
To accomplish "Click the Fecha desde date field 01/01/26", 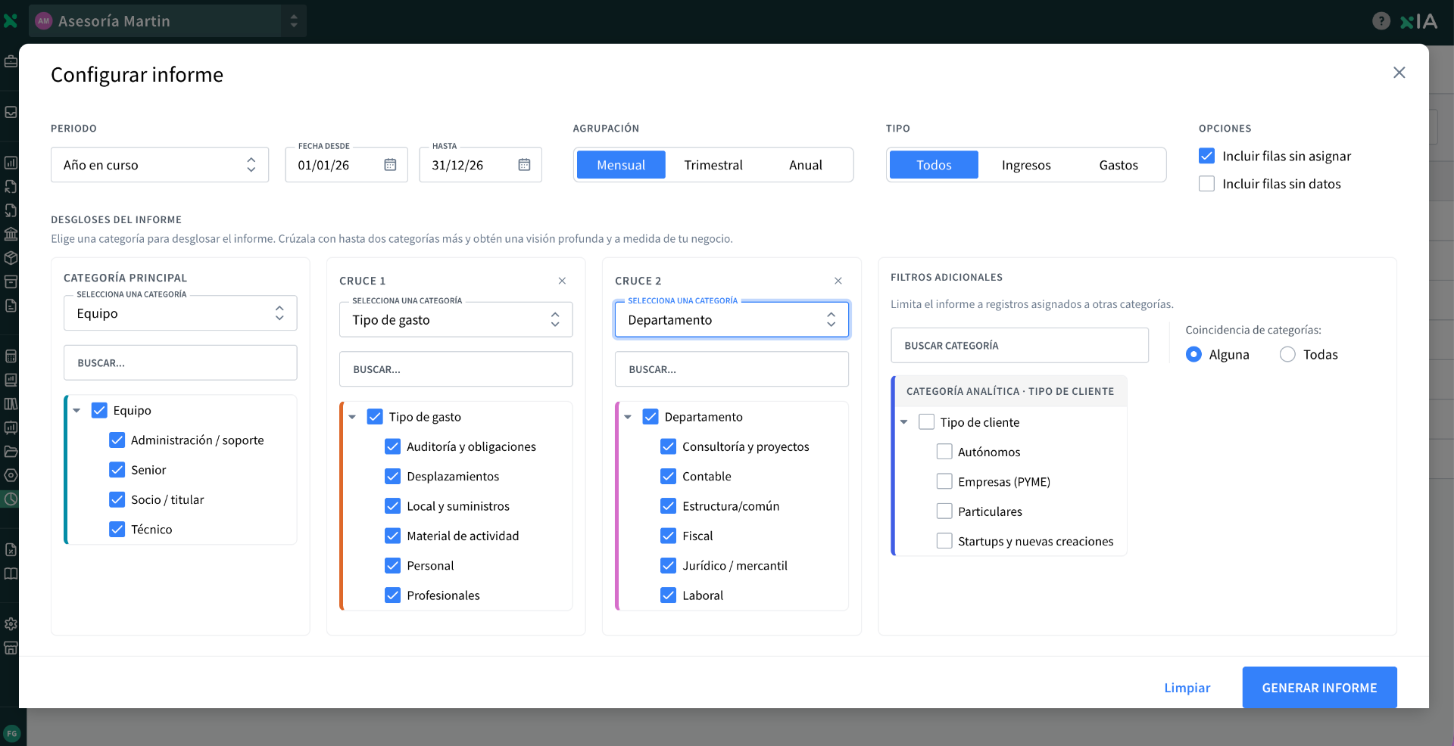I will tap(347, 165).
